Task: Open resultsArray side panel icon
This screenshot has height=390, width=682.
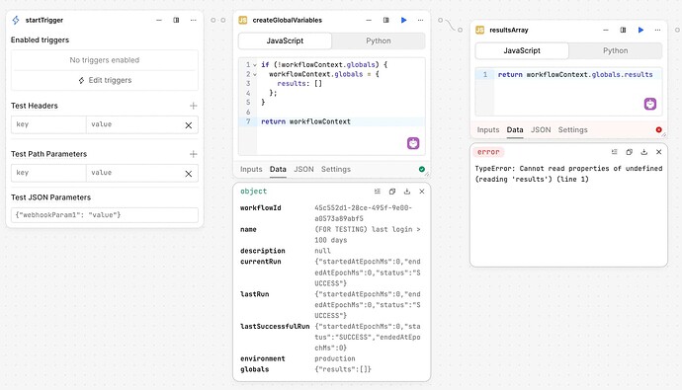Action: (623, 30)
